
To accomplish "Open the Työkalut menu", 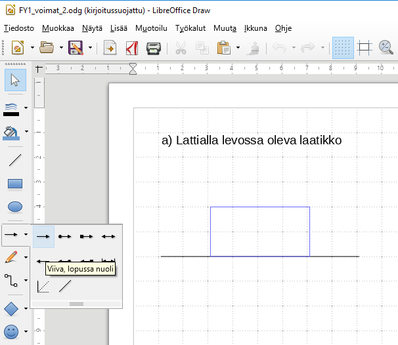I will coord(190,28).
